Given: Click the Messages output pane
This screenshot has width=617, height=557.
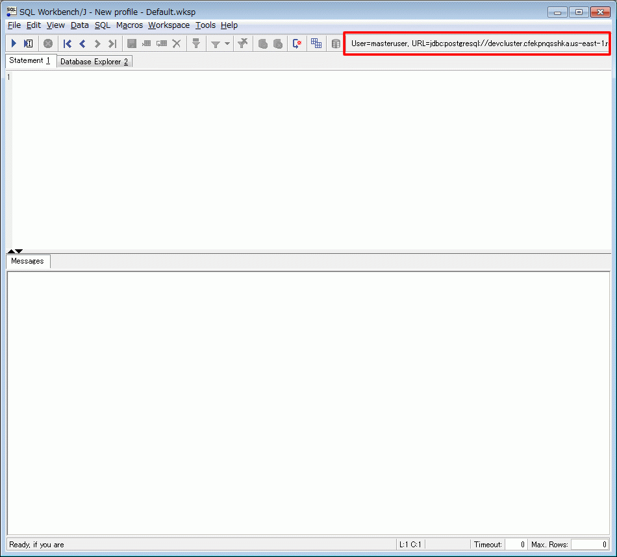Looking at the screenshot, I should point(308,402).
